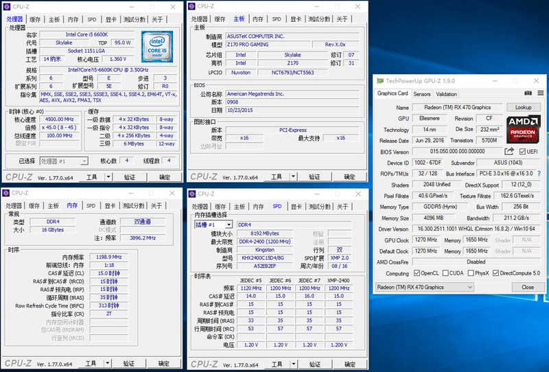The width and height of the screenshot is (549, 372).
Task: Click the Bus Interface question mark help icon
Action: tap(539, 174)
